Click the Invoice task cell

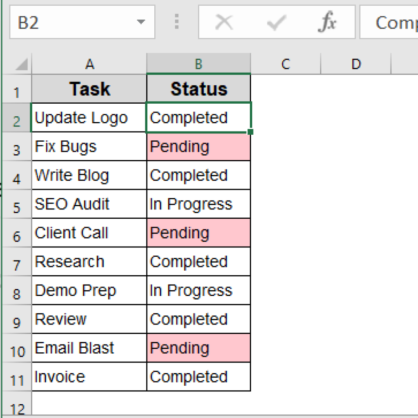point(89,377)
